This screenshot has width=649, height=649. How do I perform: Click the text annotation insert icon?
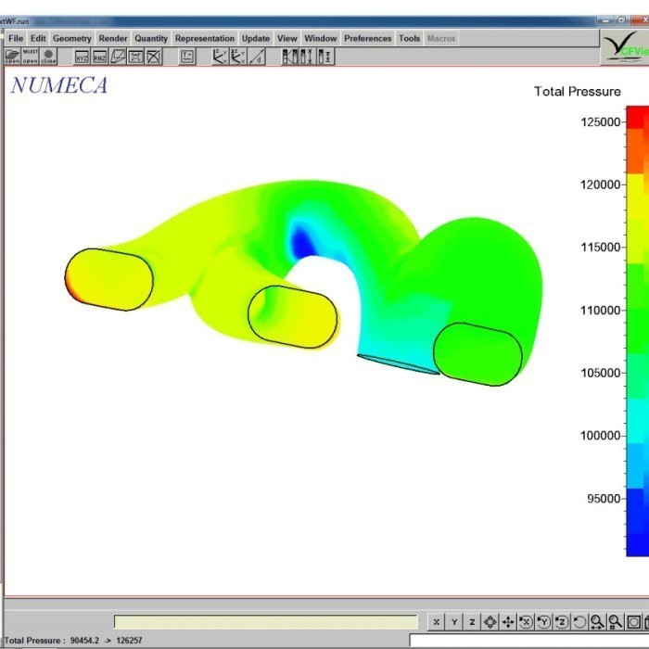coord(187,57)
